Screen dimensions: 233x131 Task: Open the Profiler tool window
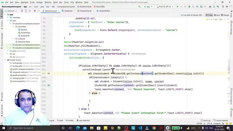coord(70,120)
